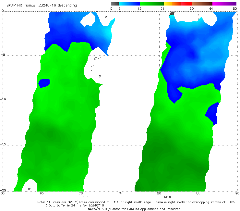
Task: Click the latitude axis label "-5"
Action: 3,55
